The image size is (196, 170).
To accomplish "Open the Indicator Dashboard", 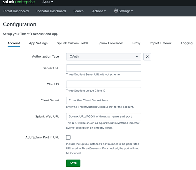I will click(51, 11).
